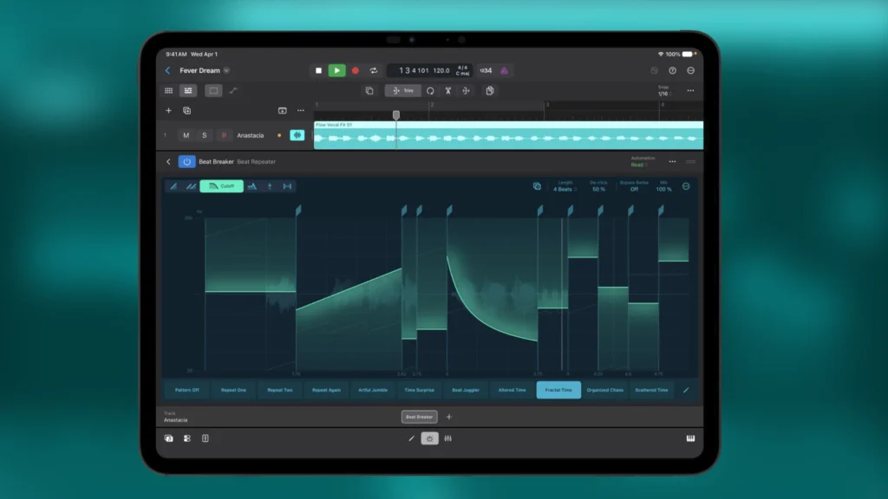Select the Repeat One preset
The height and width of the screenshot is (499, 888).
(x=233, y=390)
